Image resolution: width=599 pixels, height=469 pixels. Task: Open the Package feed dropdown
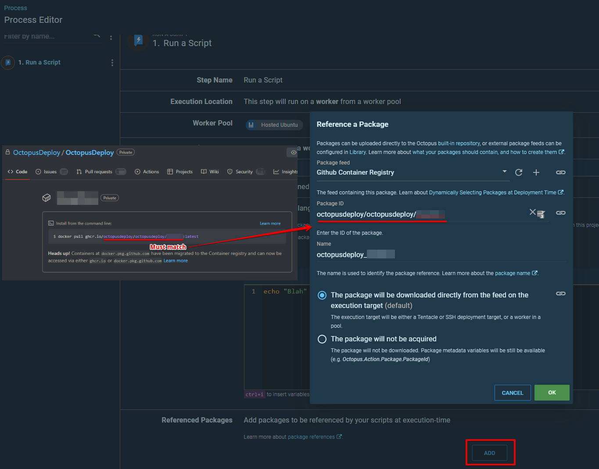pyautogui.click(x=504, y=172)
